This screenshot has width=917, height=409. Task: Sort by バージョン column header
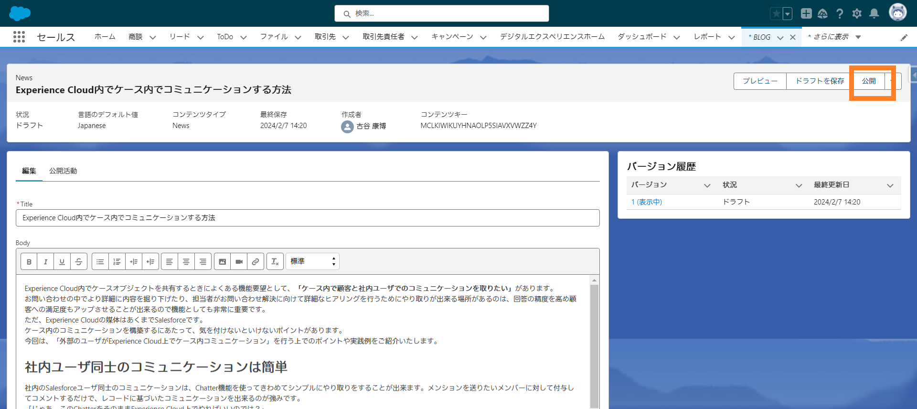649,185
